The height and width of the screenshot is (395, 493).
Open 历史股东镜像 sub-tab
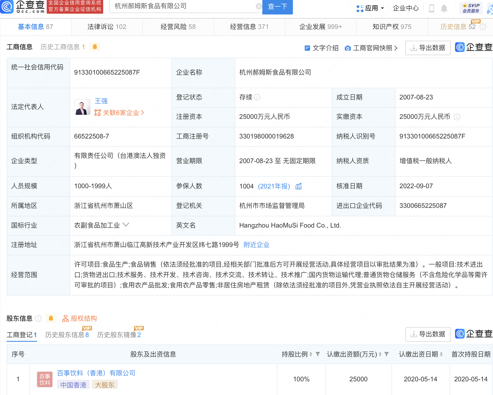(119, 335)
